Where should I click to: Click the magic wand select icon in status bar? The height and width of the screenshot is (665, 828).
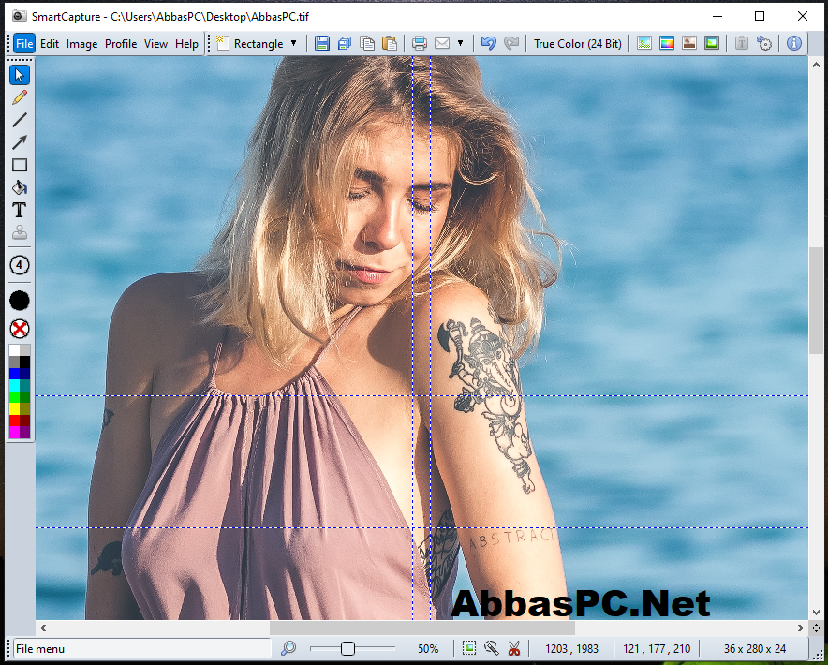(x=491, y=648)
